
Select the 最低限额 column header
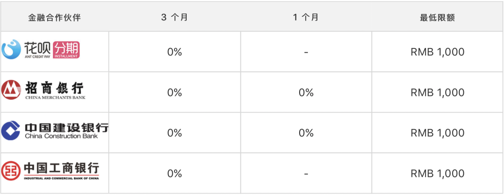tap(437, 18)
